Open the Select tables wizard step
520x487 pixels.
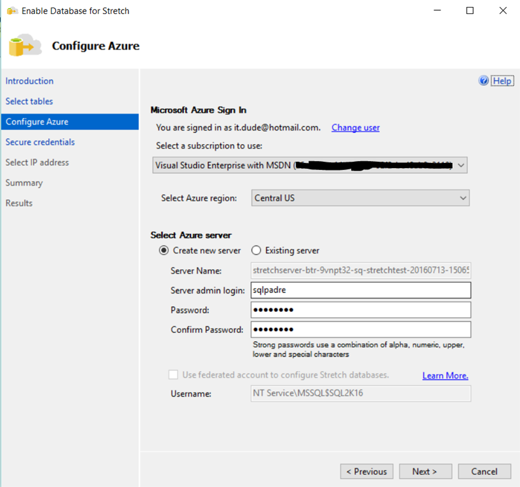(x=29, y=101)
